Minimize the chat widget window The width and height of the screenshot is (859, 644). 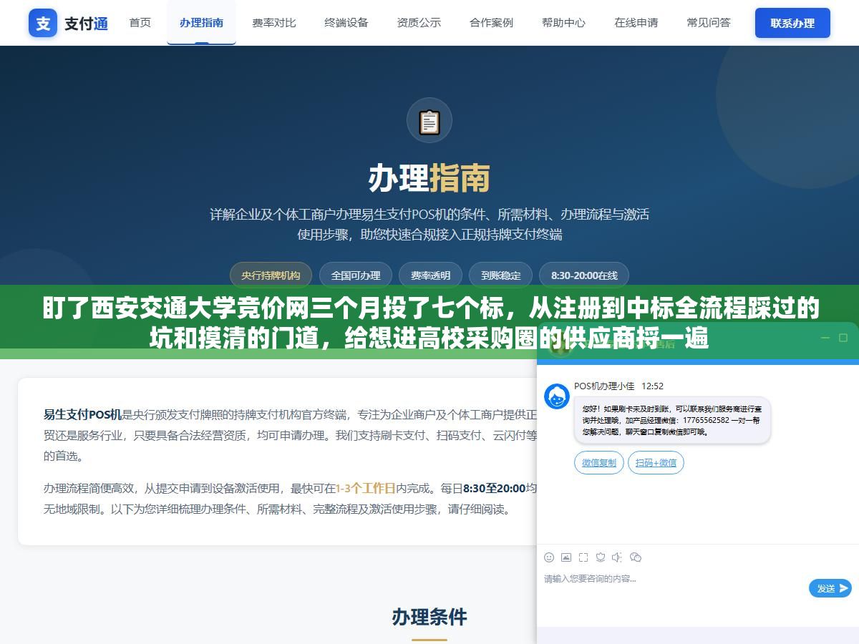click(x=825, y=338)
